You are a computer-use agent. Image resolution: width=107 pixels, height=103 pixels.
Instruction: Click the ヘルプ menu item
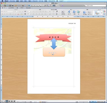tap(61, 1)
